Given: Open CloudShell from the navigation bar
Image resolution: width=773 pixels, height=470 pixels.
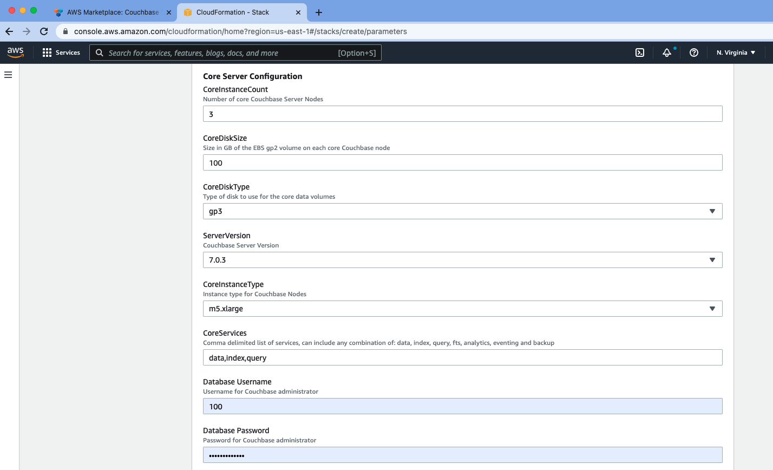Looking at the screenshot, I should point(639,53).
